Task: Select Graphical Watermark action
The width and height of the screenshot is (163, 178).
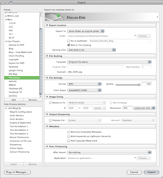Action: [x=20, y=123]
